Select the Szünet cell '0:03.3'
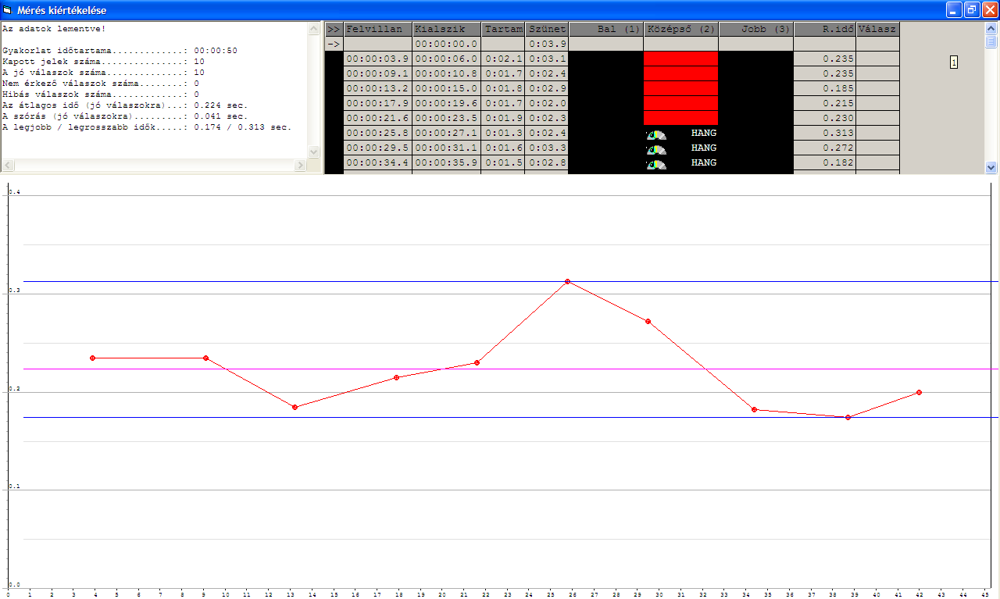Viewport: 1000px width, 599px height. click(547, 148)
